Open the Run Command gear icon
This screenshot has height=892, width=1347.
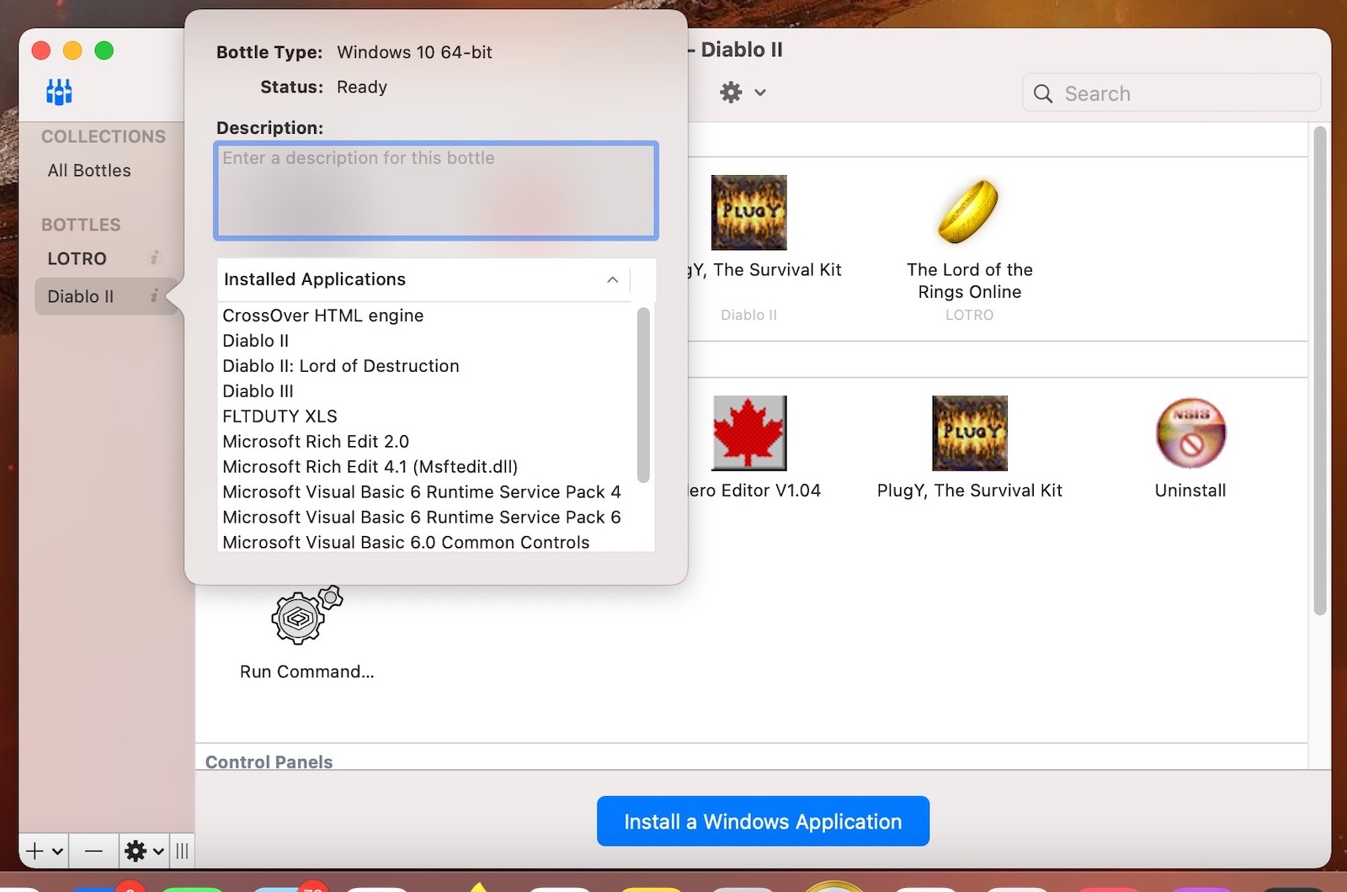[x=306, y=615]
